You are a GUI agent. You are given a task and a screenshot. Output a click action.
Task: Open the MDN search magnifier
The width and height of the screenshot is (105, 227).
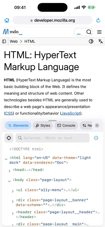click(x=89, y=32)
